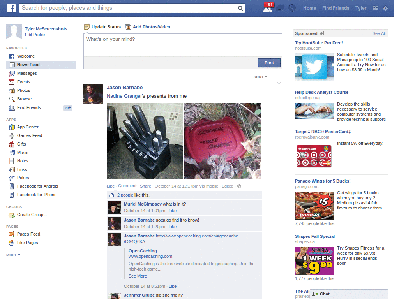
Task: Click the Facebook for Android icon
Action: coord(12,186)
